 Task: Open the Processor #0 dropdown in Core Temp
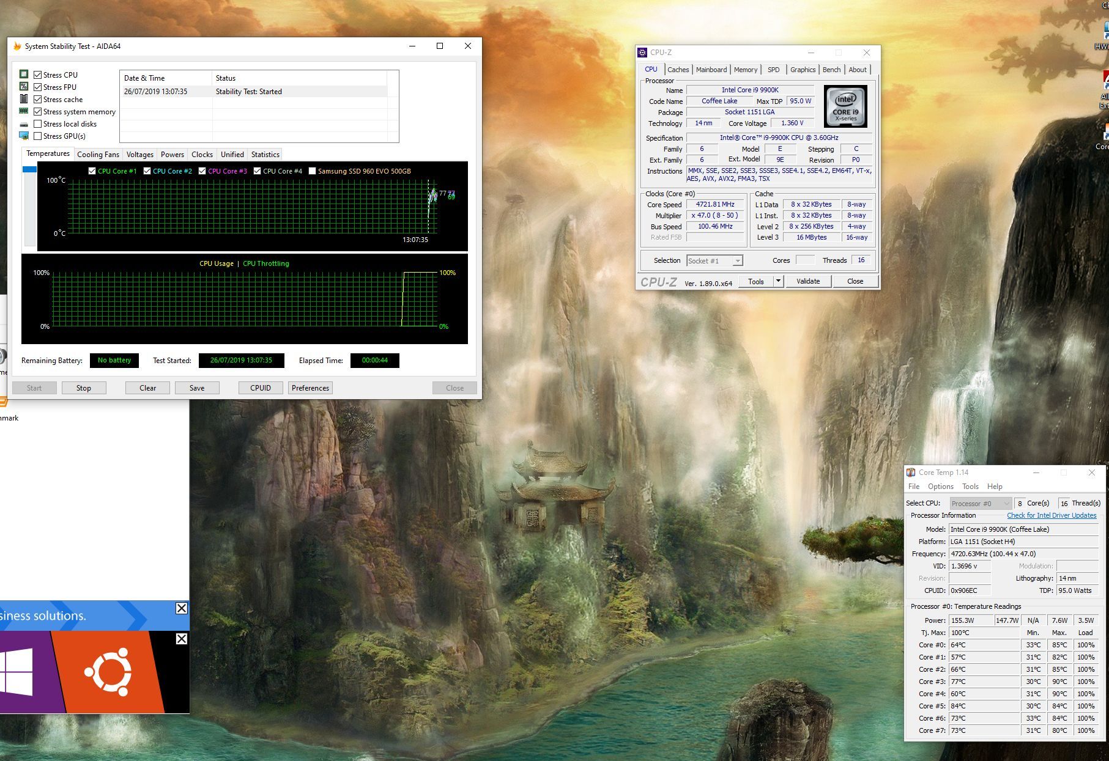pos(981,504)
